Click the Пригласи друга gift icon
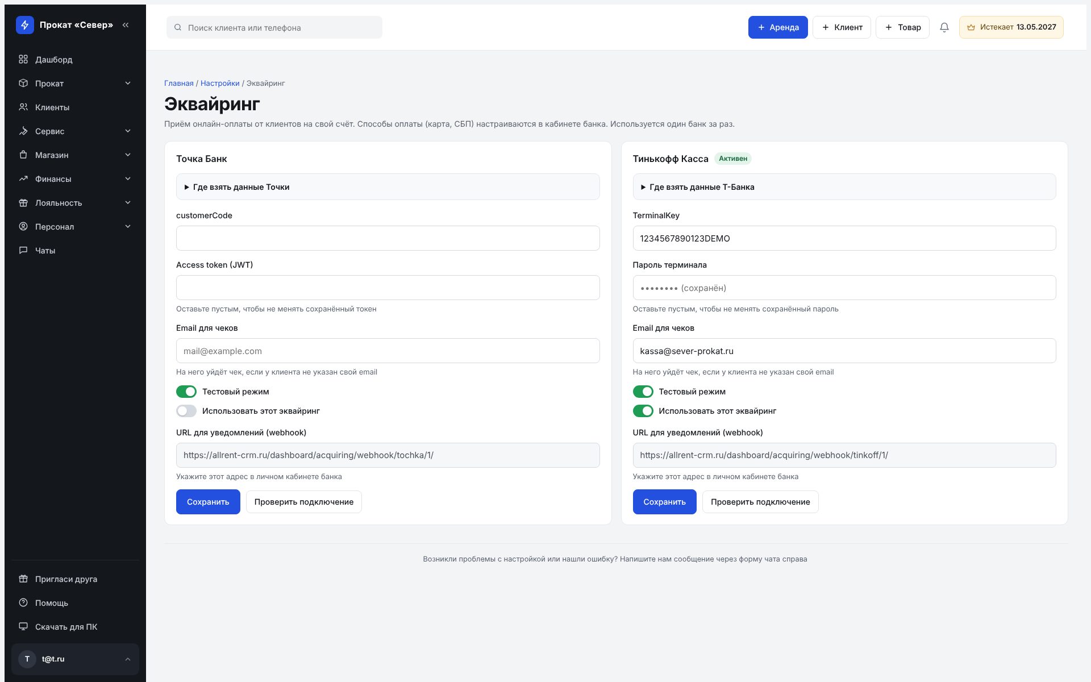 23,579
